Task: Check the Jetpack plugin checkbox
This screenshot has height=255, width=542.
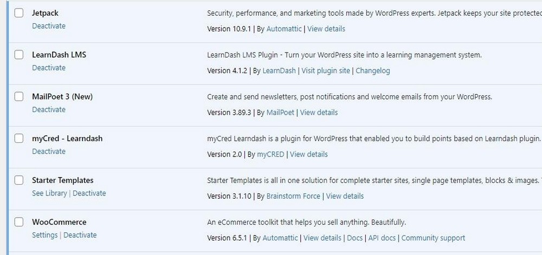Action: [19, 13]
